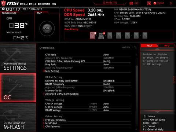
Task: Click the VCore 0.972V text
Action: click(x=122, y=19)
